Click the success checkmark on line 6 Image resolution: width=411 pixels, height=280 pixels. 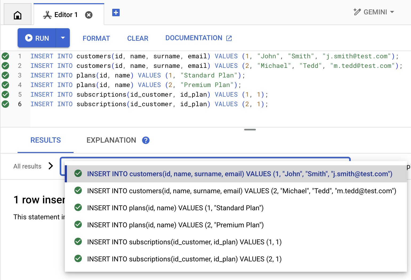(x=5, y=104)
